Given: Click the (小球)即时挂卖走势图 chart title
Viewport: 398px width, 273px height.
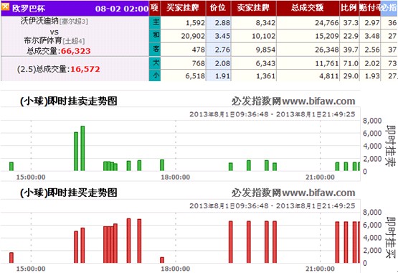Looking at the screenshot, I should (x=69, y=101).
